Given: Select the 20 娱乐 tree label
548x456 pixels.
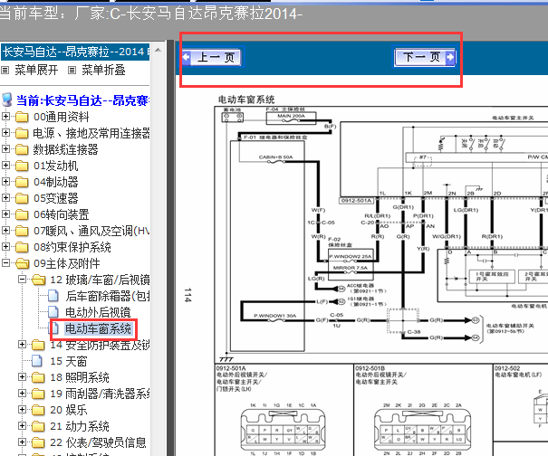Looking at the screenshot, I should pyautogui.click(x=69, y=410).
